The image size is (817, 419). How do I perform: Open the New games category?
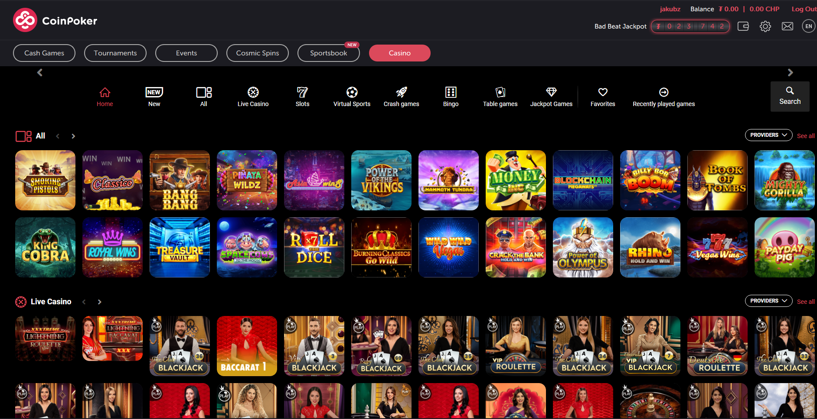coord(154,97)
